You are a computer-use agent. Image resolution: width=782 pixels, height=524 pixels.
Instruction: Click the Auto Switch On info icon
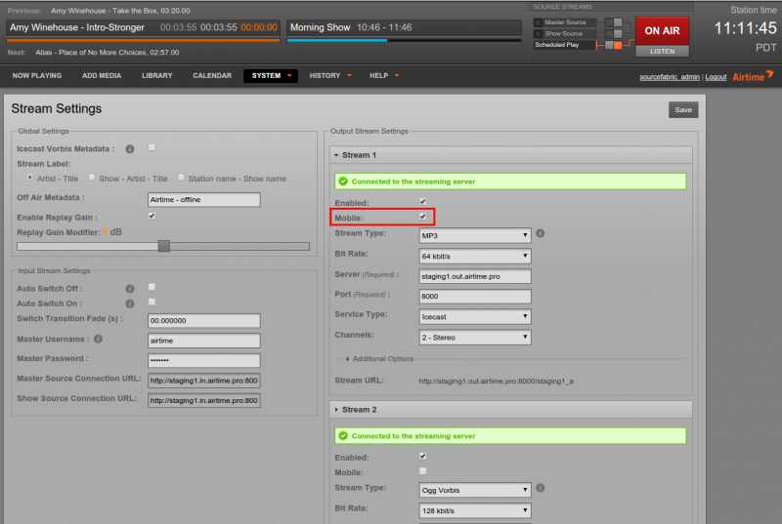129,303
